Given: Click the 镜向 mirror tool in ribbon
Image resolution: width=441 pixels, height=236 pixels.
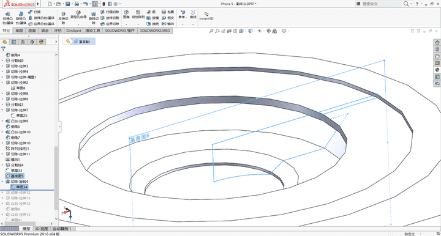Looking at the screenshot, I should (x=168, y=24).
